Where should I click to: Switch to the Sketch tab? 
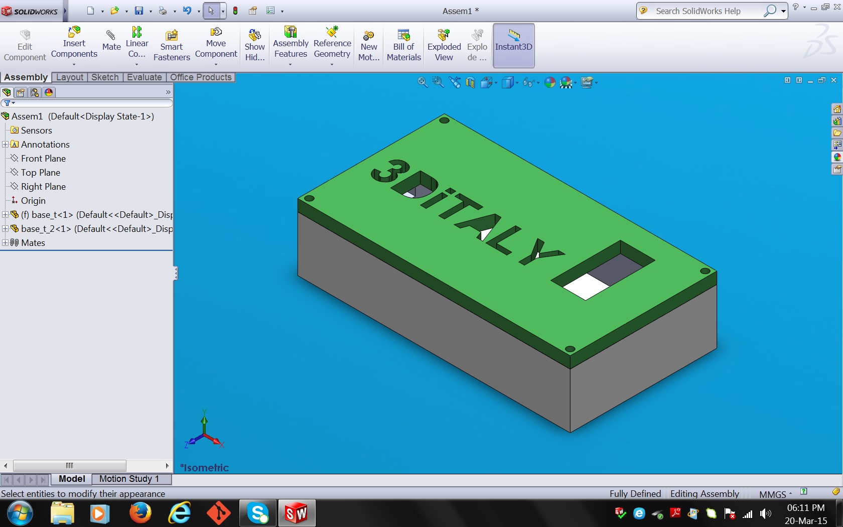(105, 77)
